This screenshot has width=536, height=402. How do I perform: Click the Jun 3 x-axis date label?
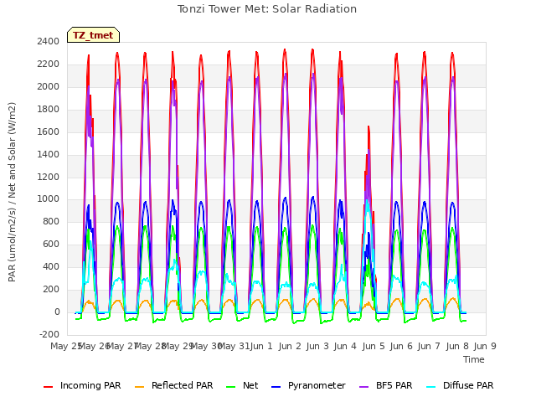point(317,346)
